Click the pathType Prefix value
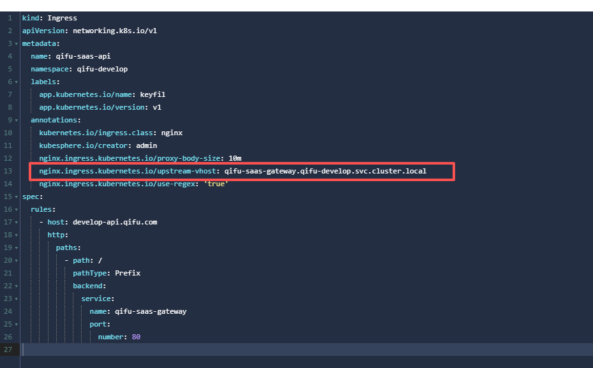Viewport: 593px width, 368px height. tap(127, 273)
